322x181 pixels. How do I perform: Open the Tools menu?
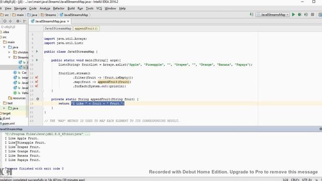90,9
